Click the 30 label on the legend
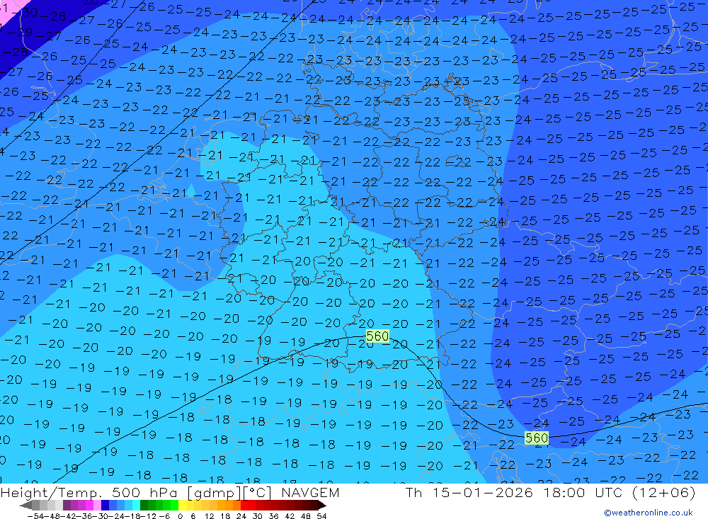Image resolution: width=708 pixels, height=519 pixels. 258,516
